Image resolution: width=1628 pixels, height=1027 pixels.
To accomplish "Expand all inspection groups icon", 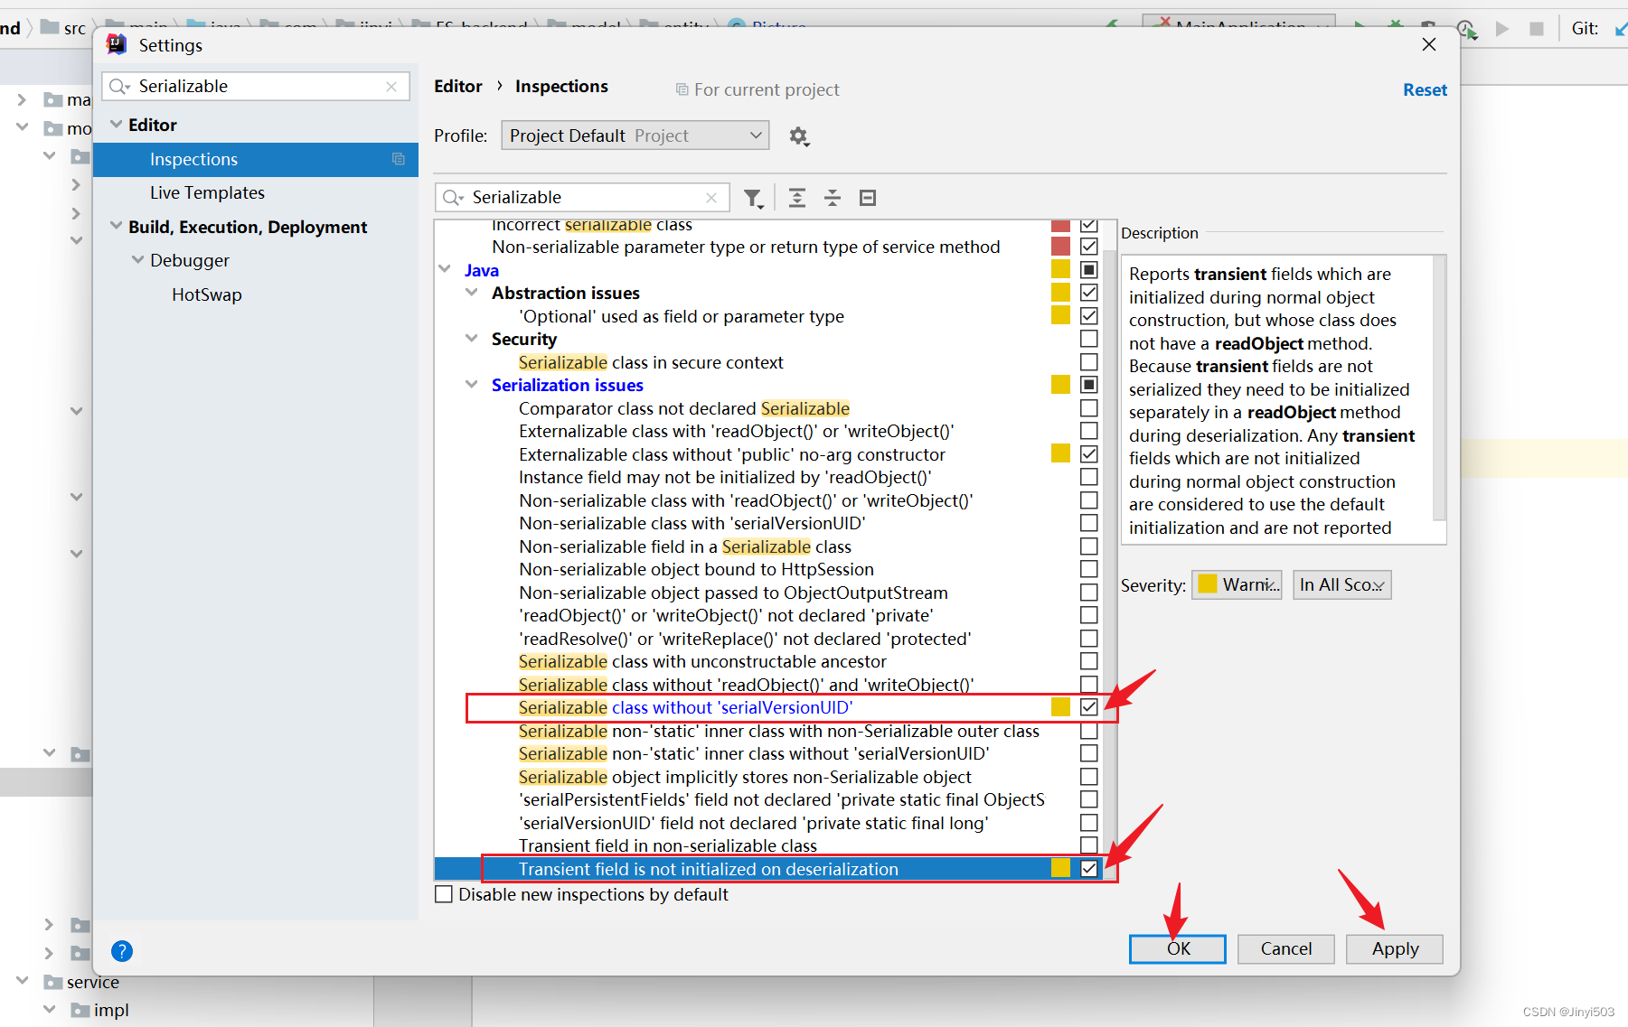I will (796, 198).
